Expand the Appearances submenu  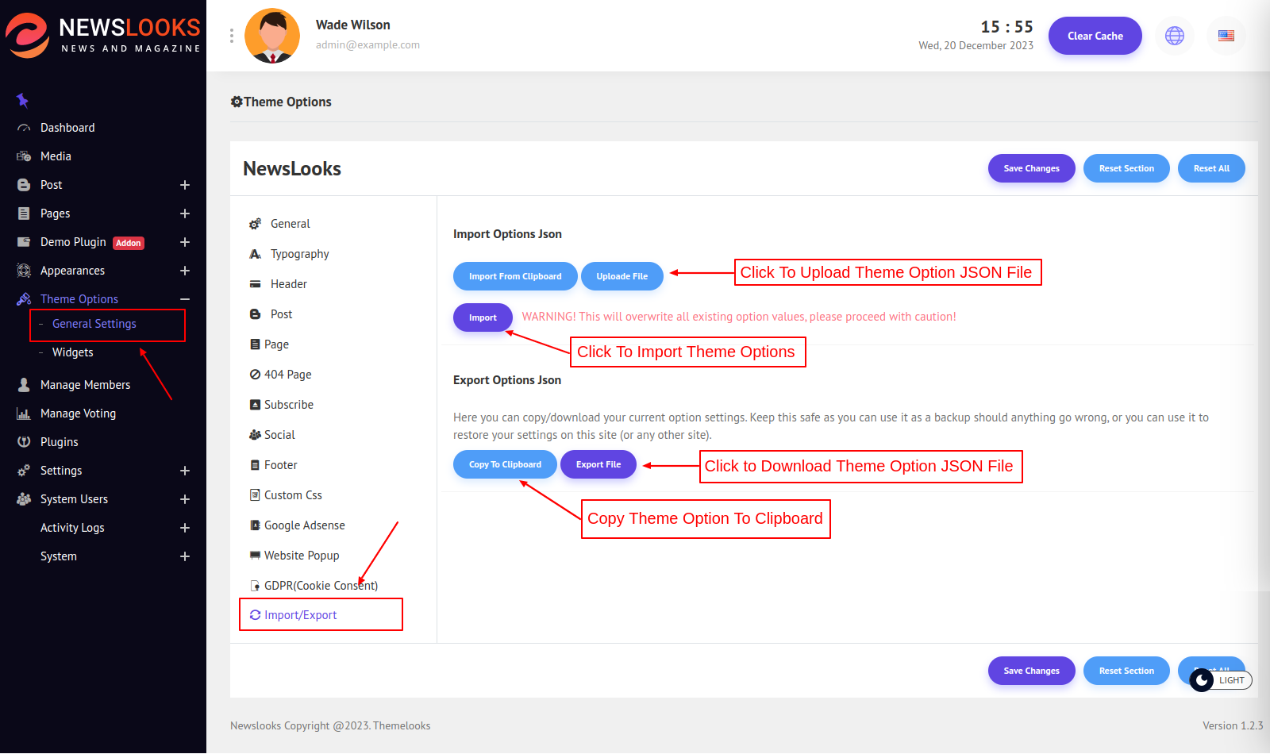[184, 271]
